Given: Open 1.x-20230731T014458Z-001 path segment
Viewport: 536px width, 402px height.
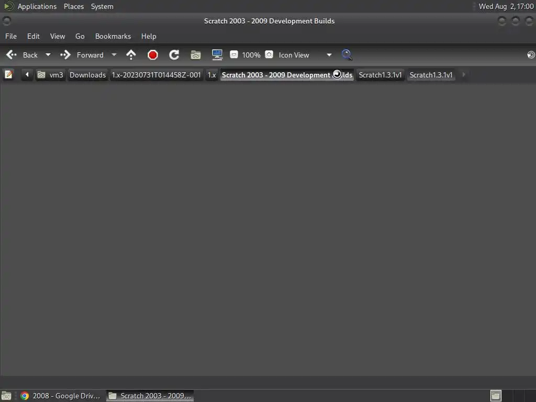Looking at the screenshot, I should pos(156,75).
